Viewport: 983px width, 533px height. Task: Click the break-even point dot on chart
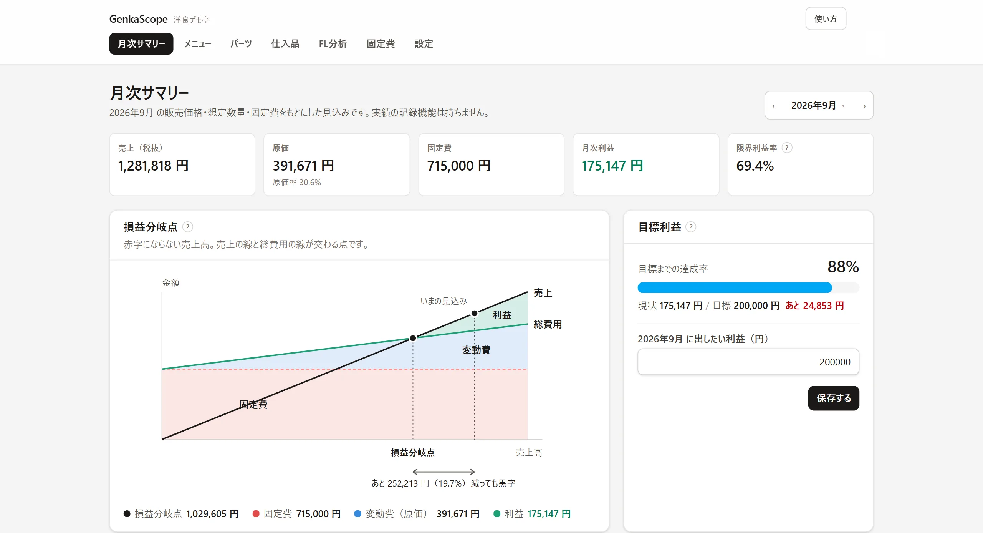tap(413, 338)
